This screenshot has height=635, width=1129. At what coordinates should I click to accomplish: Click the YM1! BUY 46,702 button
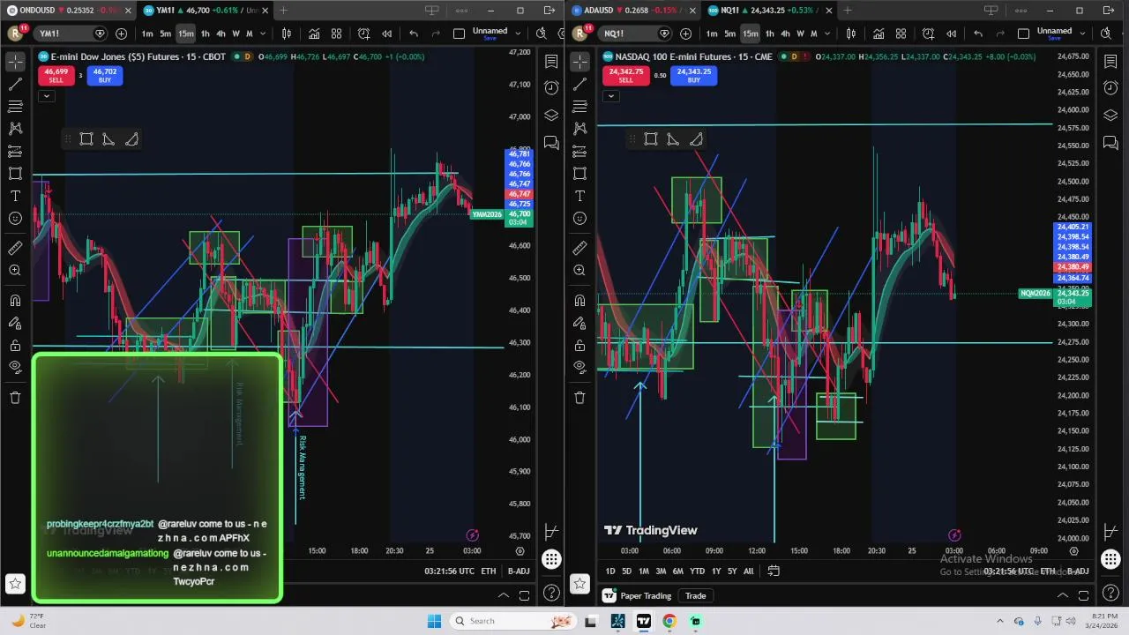(x=104, y=76)
